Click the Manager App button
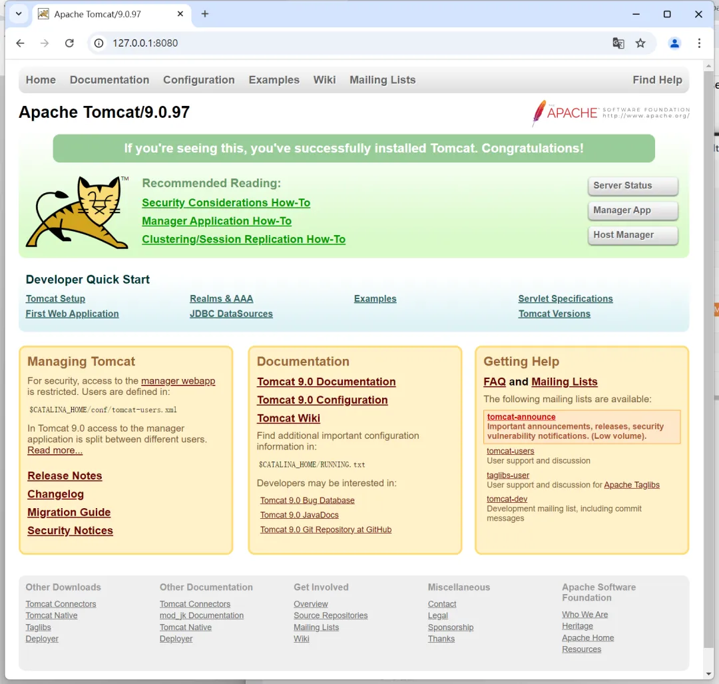The height and width of the screenshot is (684, 719). click(x=633, y=210)
